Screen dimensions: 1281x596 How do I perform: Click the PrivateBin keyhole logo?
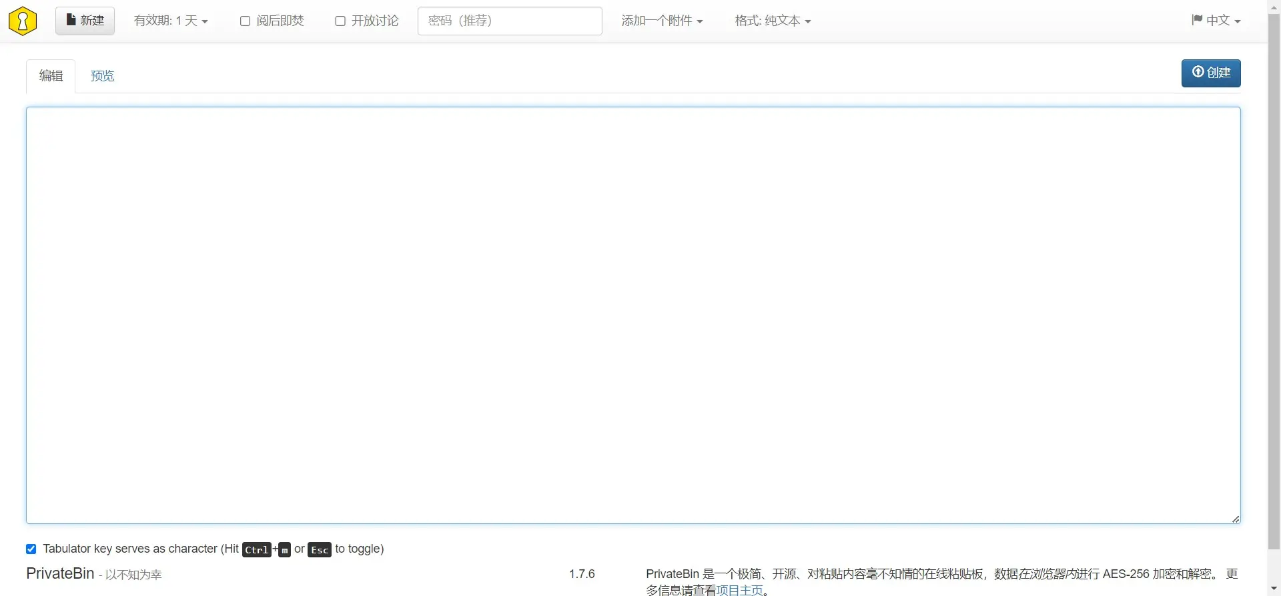pos(23,21)
